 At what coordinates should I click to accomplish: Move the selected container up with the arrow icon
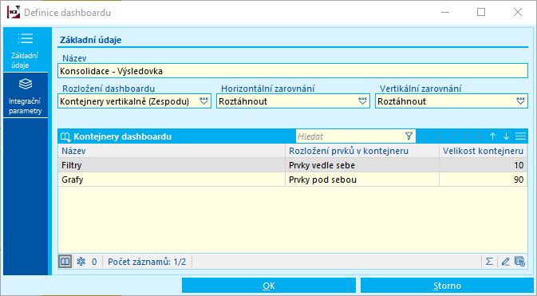(x=492, y=136)
